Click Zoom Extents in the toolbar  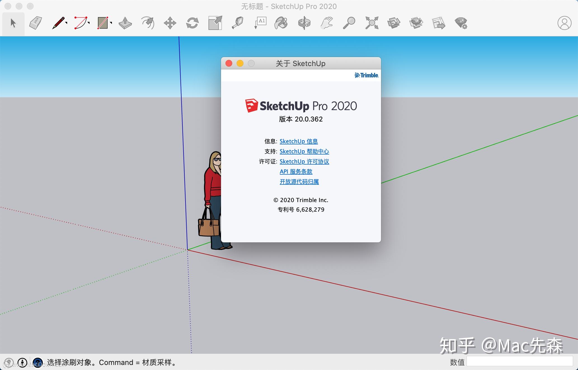click(372, 23)
